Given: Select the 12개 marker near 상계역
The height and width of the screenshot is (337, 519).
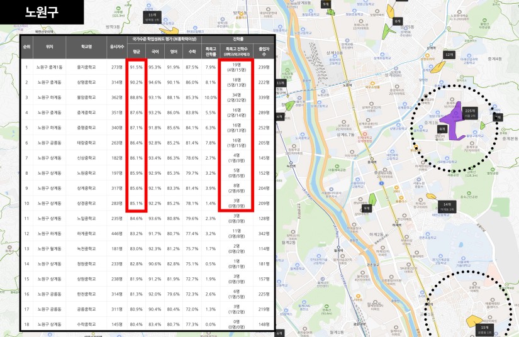Looking at the screenshot, I should pyautogui.click(x=449, y=55).
